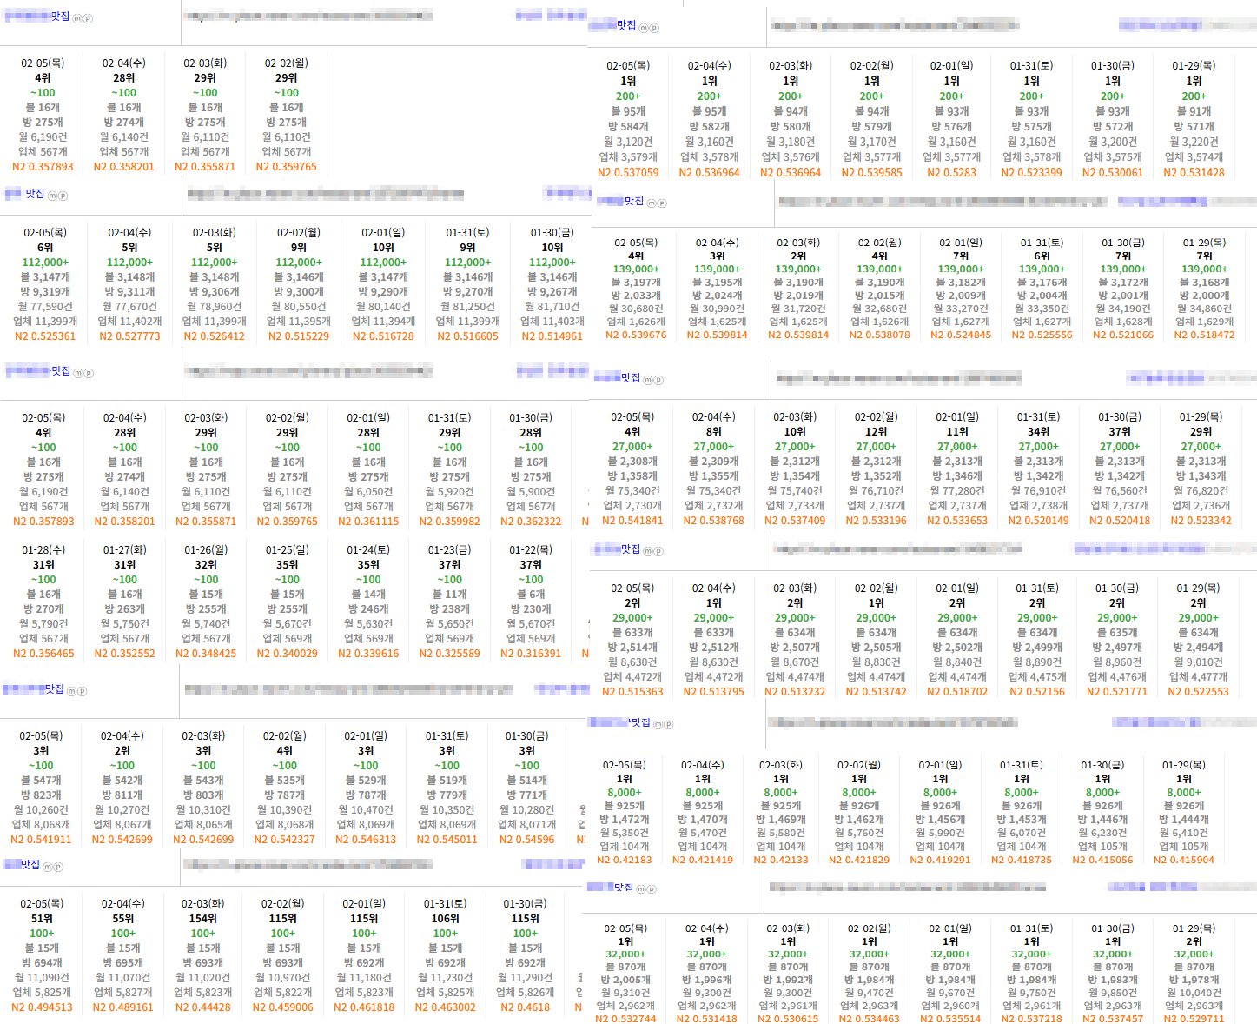Click the N2 0.44428 score value
The image size is (1257, 1024).
[x=203, y=1007]
